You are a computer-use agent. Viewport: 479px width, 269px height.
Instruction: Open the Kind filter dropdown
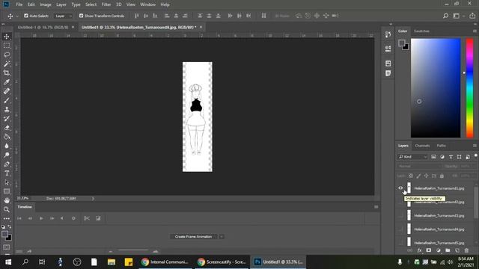tap(412, 157)
